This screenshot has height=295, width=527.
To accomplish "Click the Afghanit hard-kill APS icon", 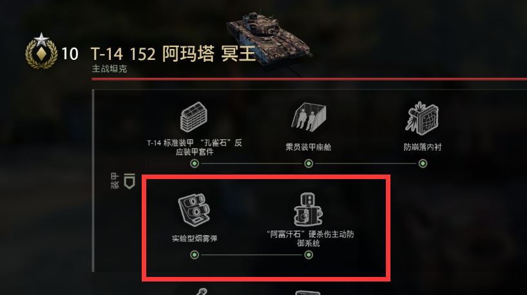I will click(308, 209).
